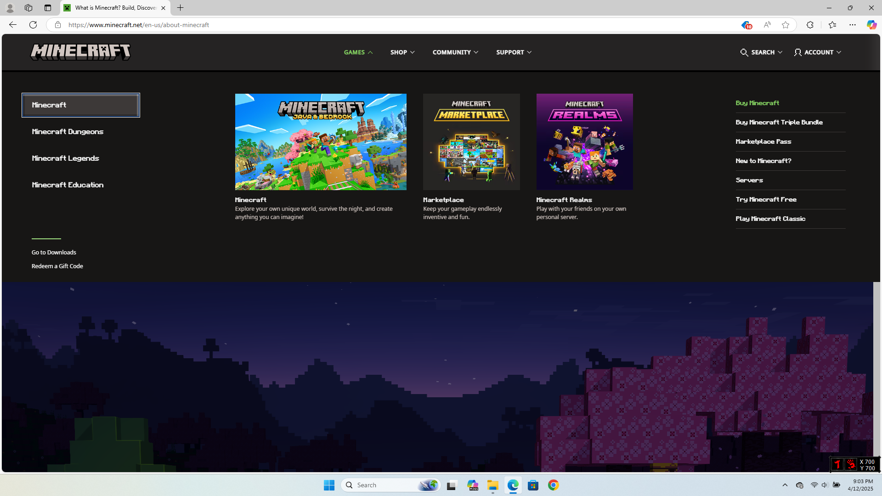Viewport: 882px width, 496px height.
Task: Open taskbar clock and date
Action: click(860, 485)
